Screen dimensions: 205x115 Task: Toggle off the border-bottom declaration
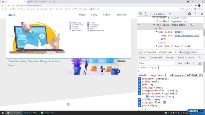139,94
